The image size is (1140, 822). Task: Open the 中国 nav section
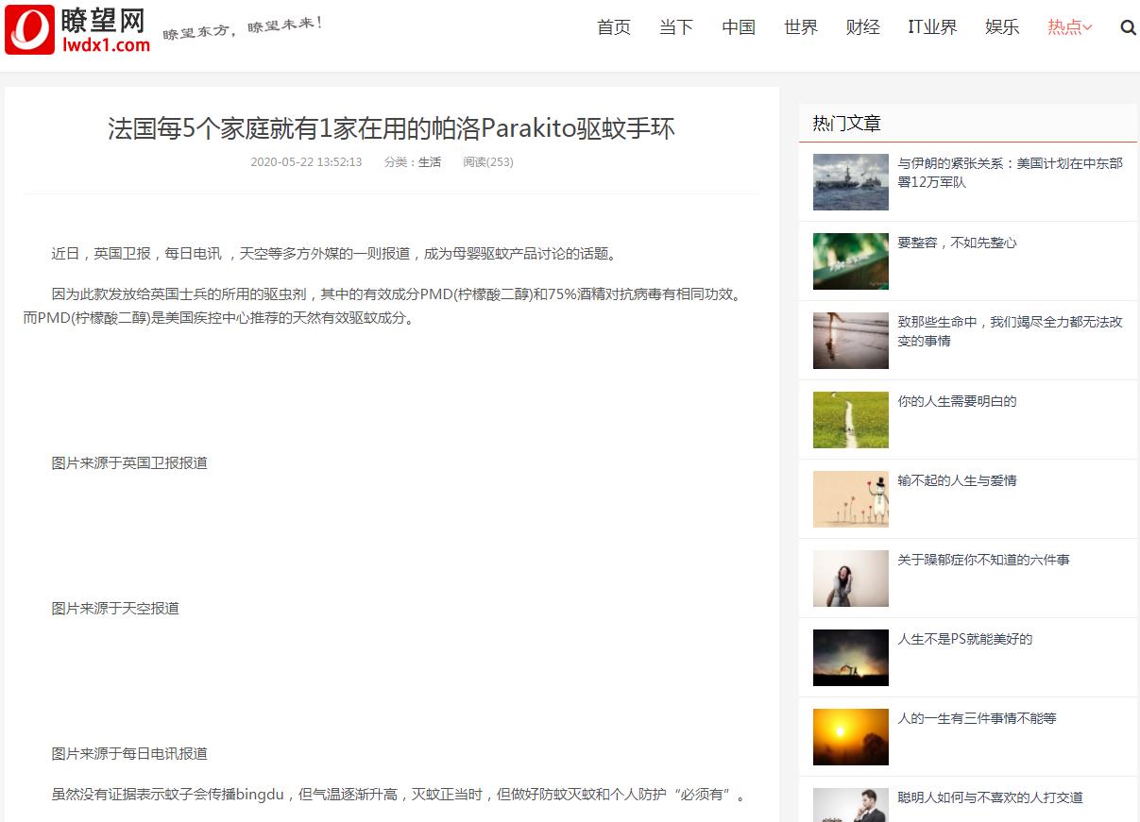click(x=739, y=27)
